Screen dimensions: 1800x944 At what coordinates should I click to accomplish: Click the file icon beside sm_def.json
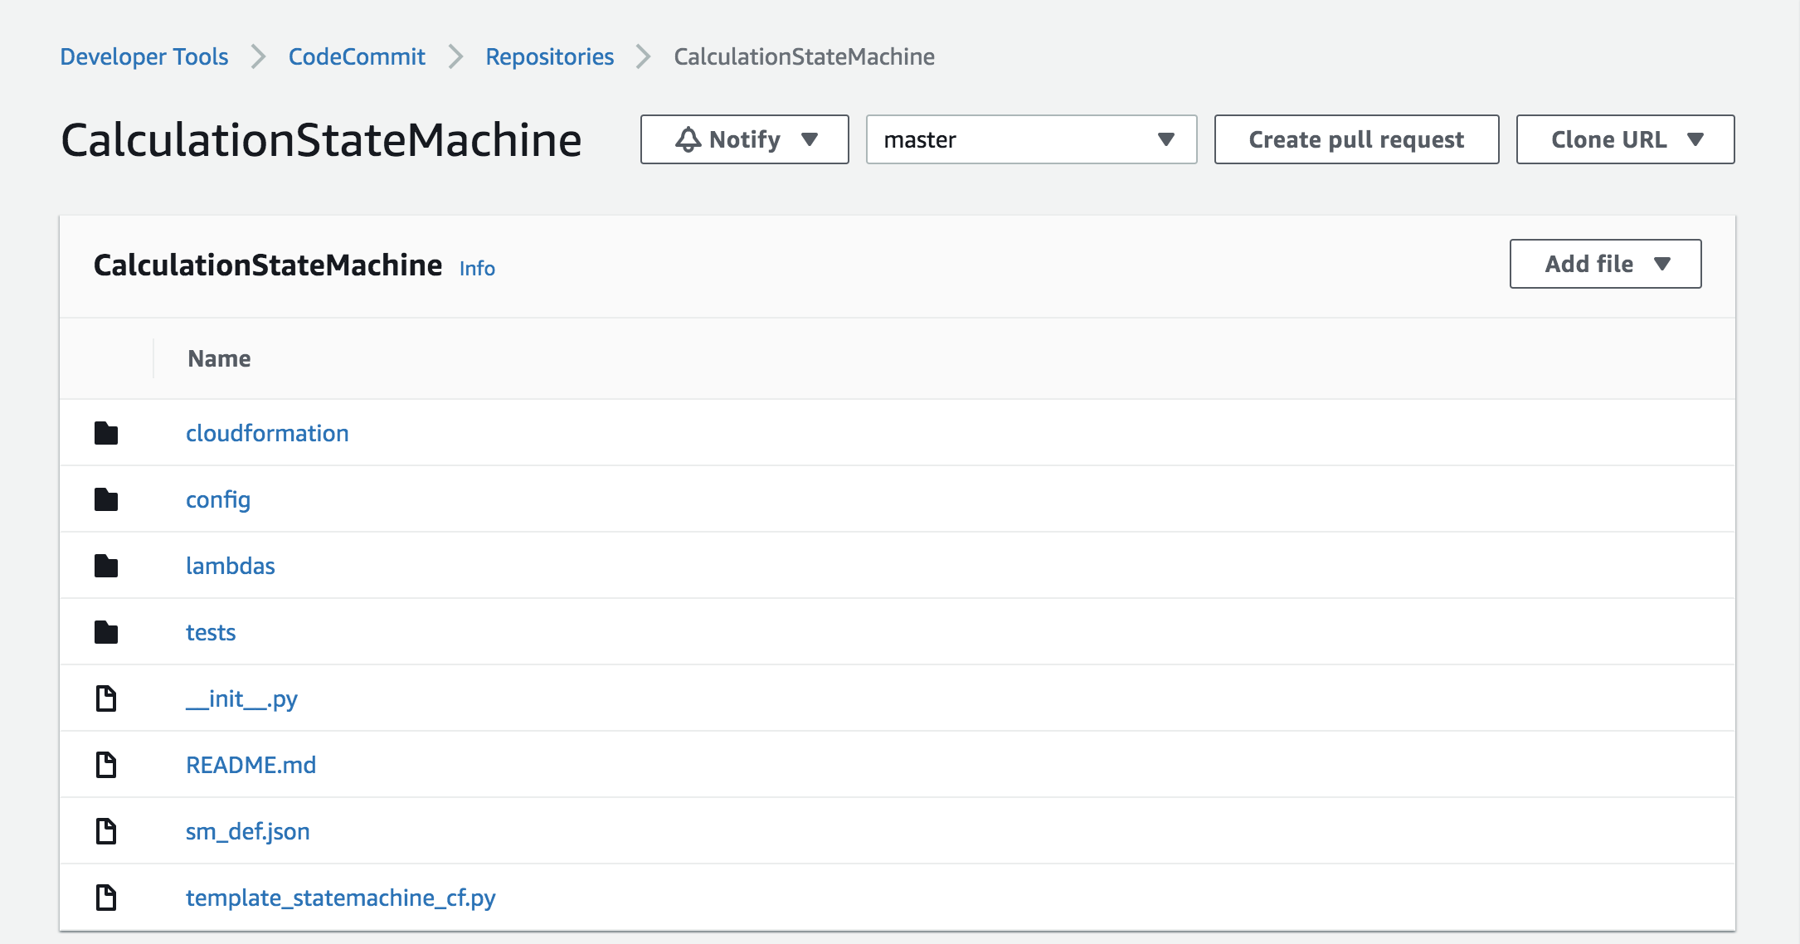tap(106, 830)
